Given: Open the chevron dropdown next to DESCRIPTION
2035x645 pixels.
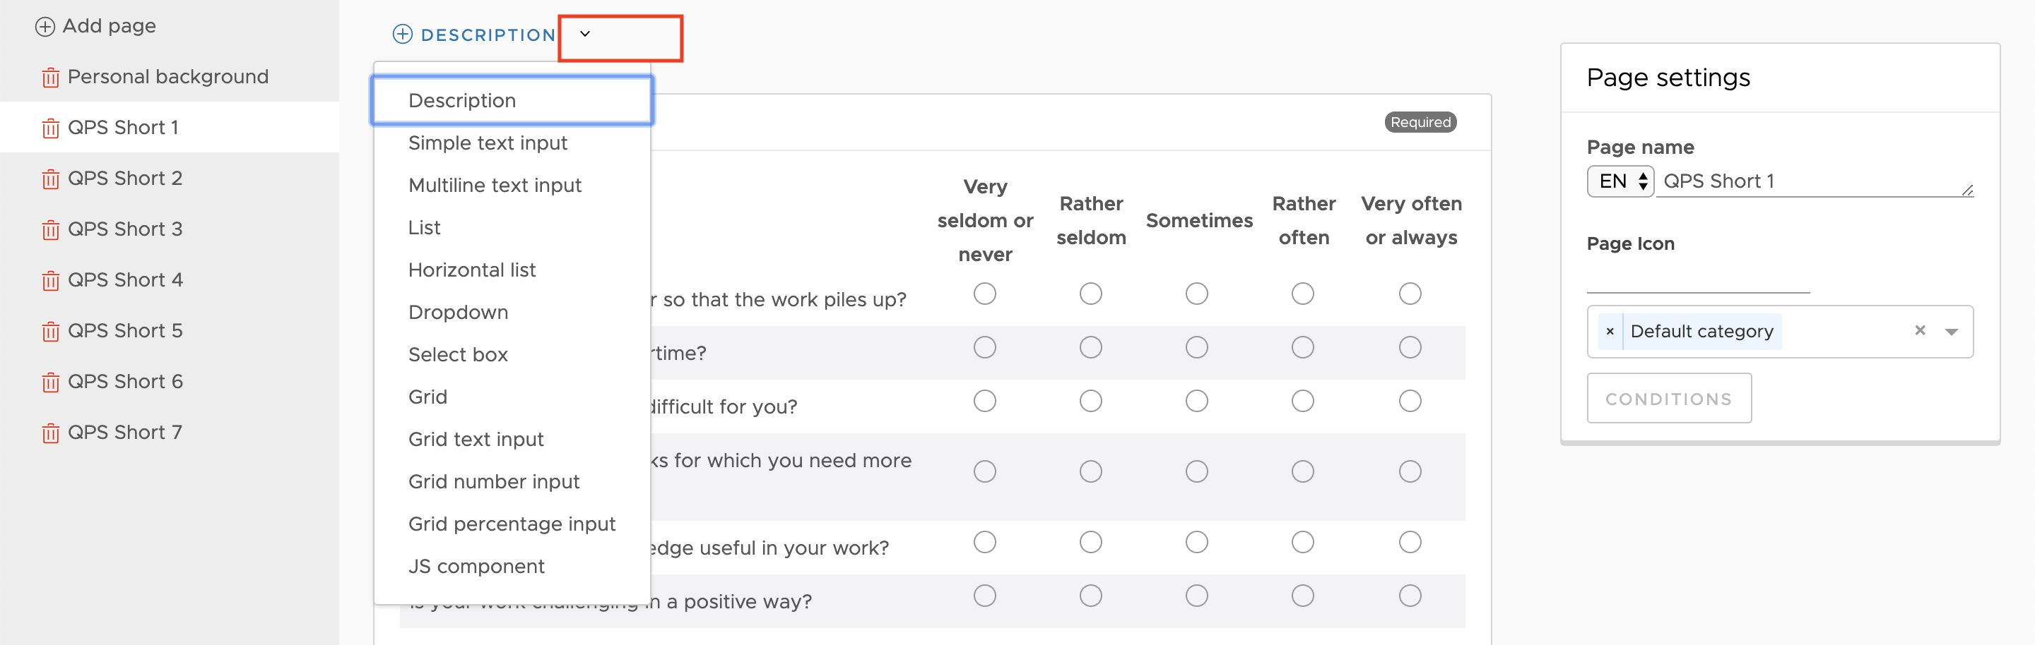Looking at the screenshot, I should pyautogui.click(x=585, y=34).
